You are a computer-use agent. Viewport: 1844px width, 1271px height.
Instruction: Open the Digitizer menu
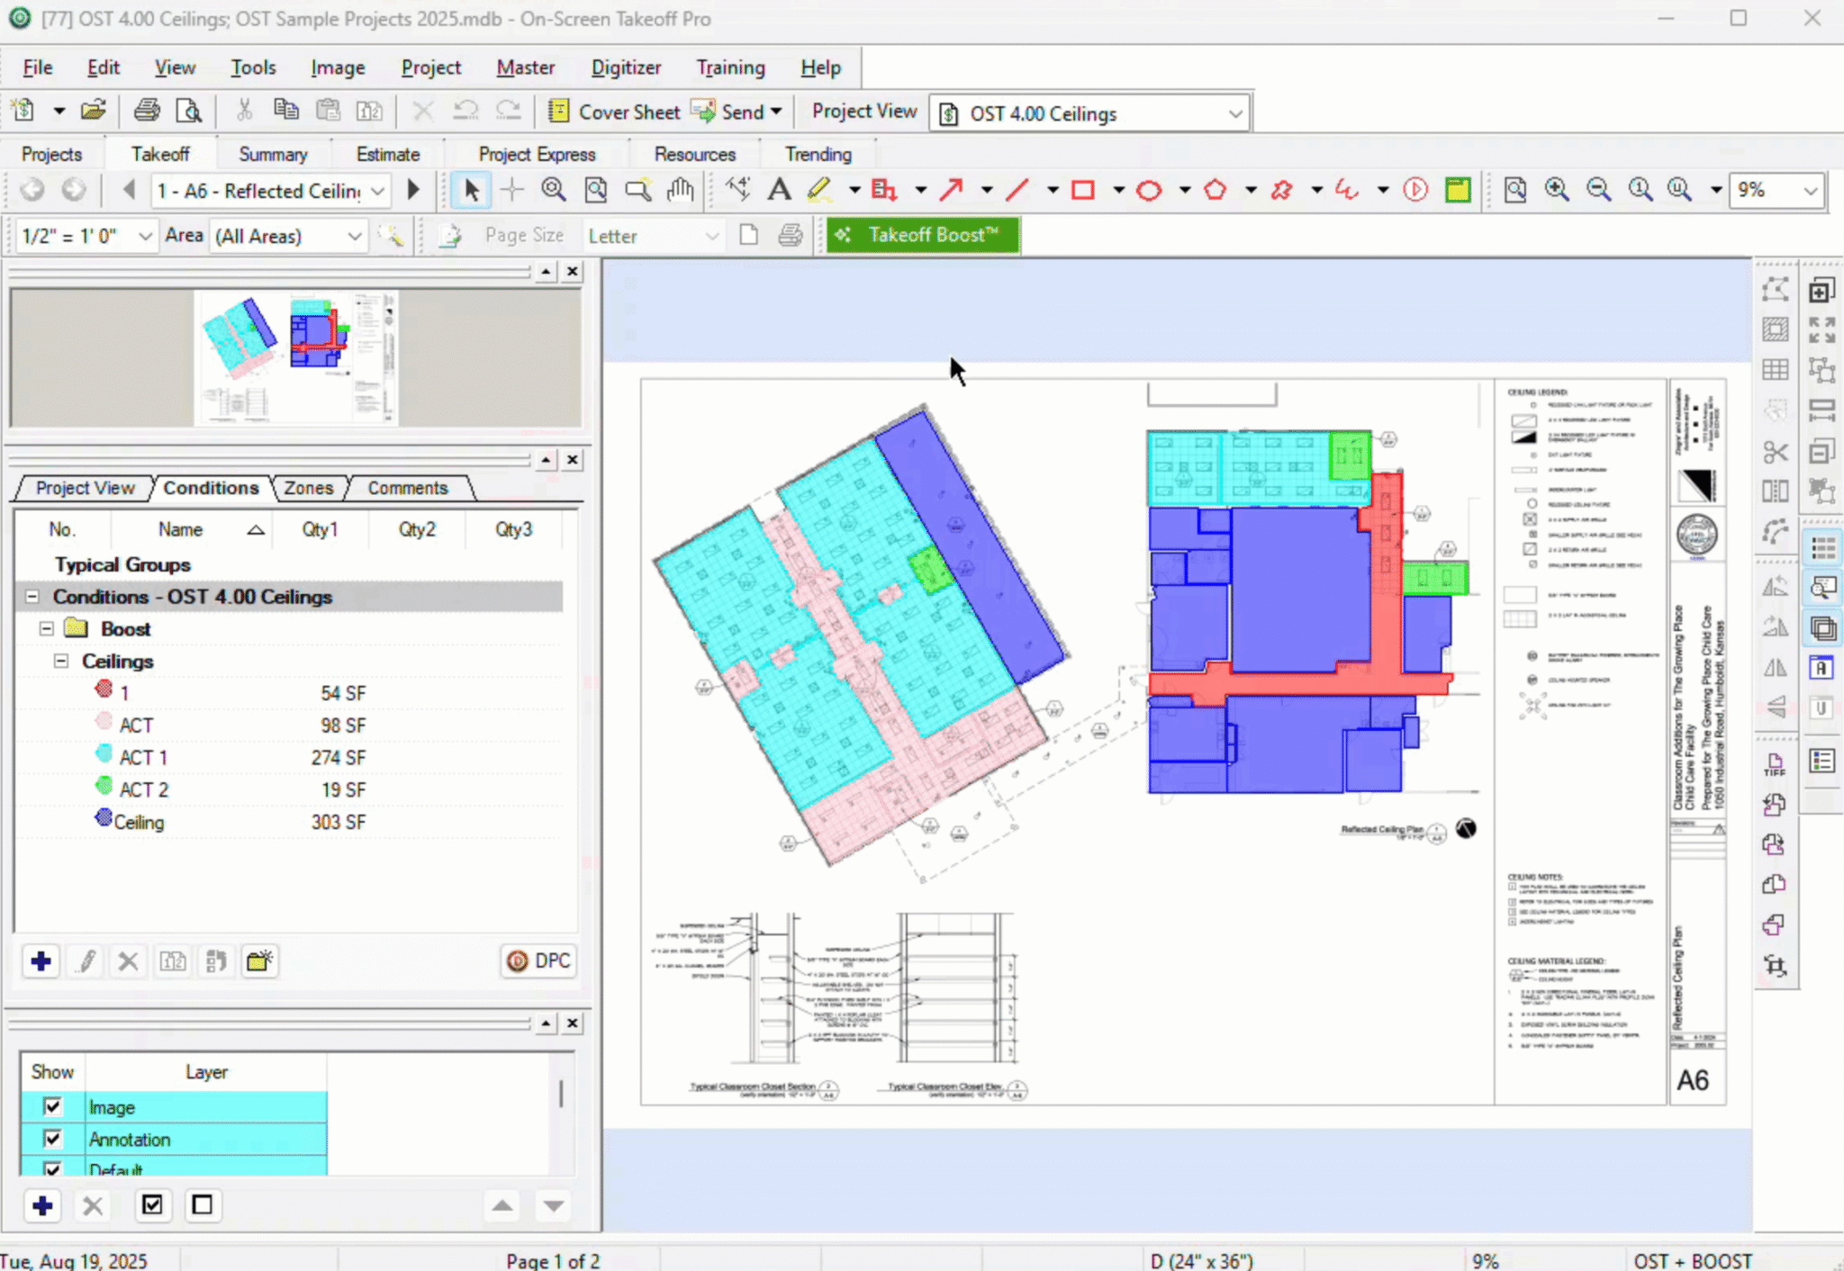[626, 68]
